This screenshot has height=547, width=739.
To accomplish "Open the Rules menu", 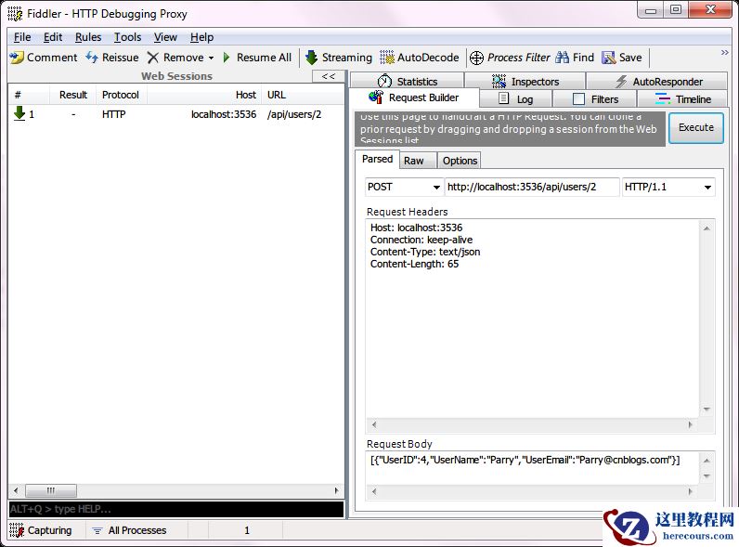I will click(88, 37).
